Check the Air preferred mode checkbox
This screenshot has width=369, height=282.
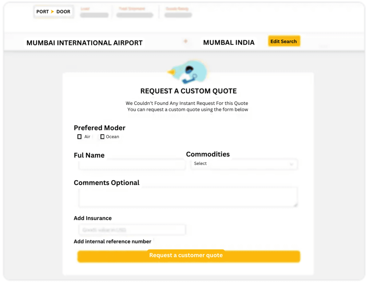click(x=79, y=137)
